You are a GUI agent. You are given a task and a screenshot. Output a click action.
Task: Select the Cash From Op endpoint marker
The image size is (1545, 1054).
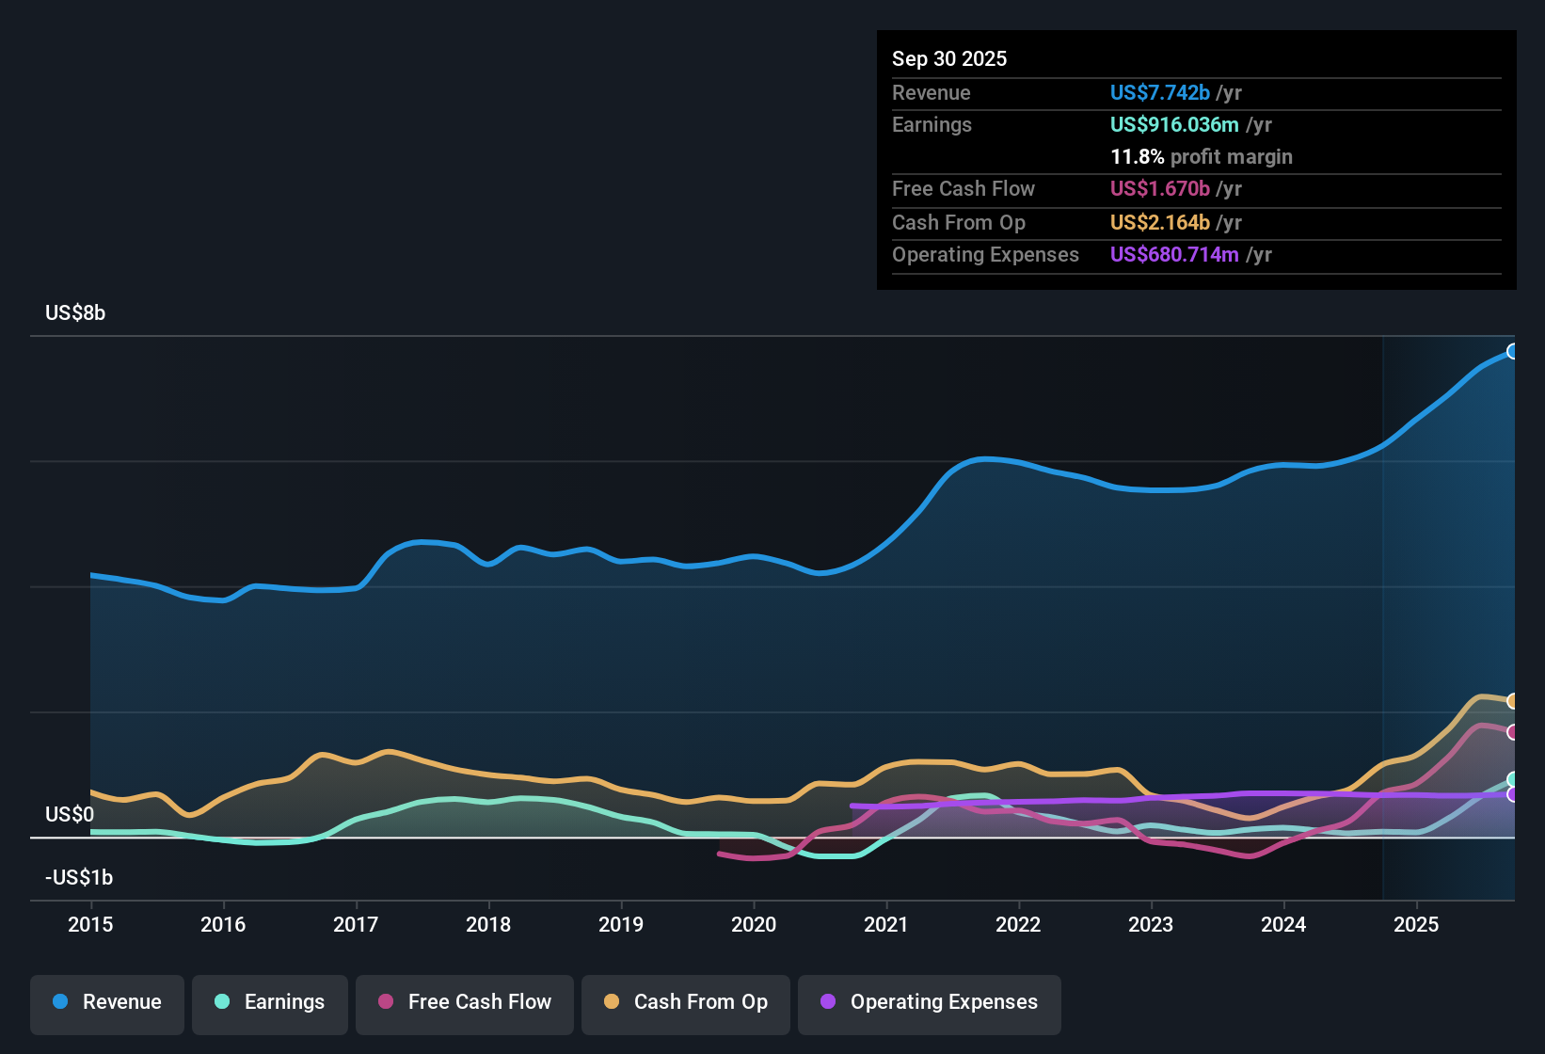[x=1513, y=701]
